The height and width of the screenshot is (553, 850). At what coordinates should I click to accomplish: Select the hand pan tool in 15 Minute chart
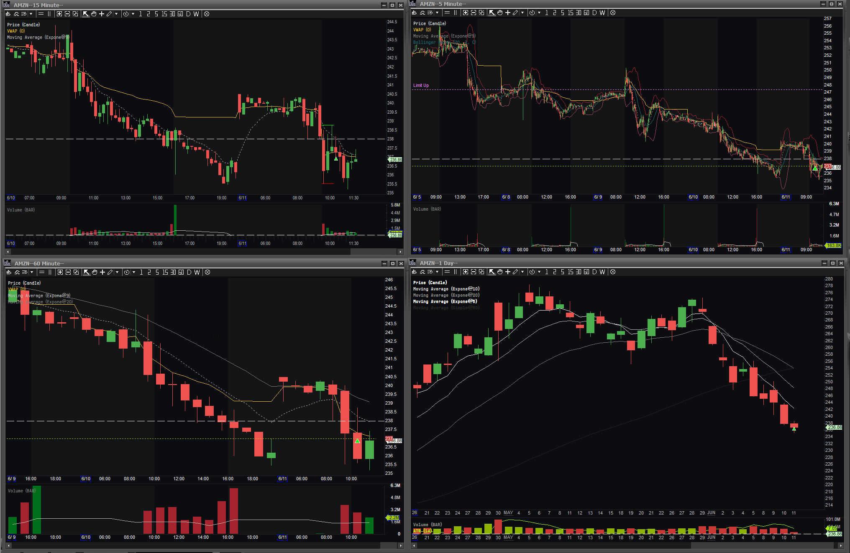pos(94,14)
